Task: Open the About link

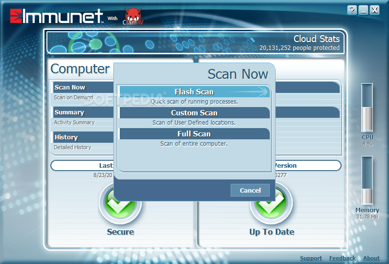Action: (x=371, y=258)
